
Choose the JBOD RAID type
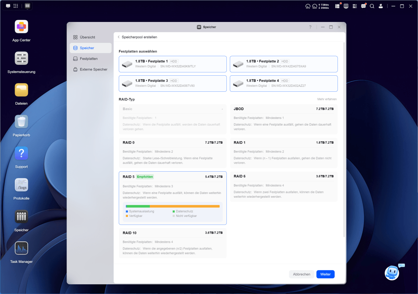(284, 119)
